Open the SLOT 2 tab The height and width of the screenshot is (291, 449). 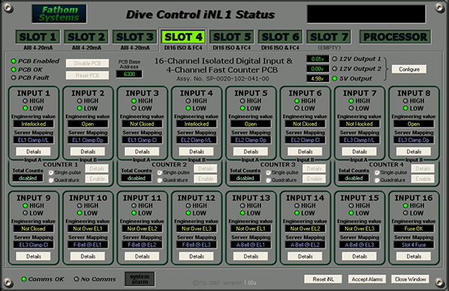pyautogui.click(x=86, y=37)
